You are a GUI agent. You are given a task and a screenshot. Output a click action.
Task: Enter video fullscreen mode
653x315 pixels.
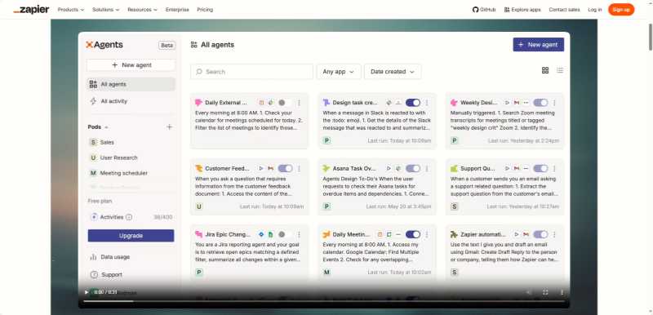(545, 292)
